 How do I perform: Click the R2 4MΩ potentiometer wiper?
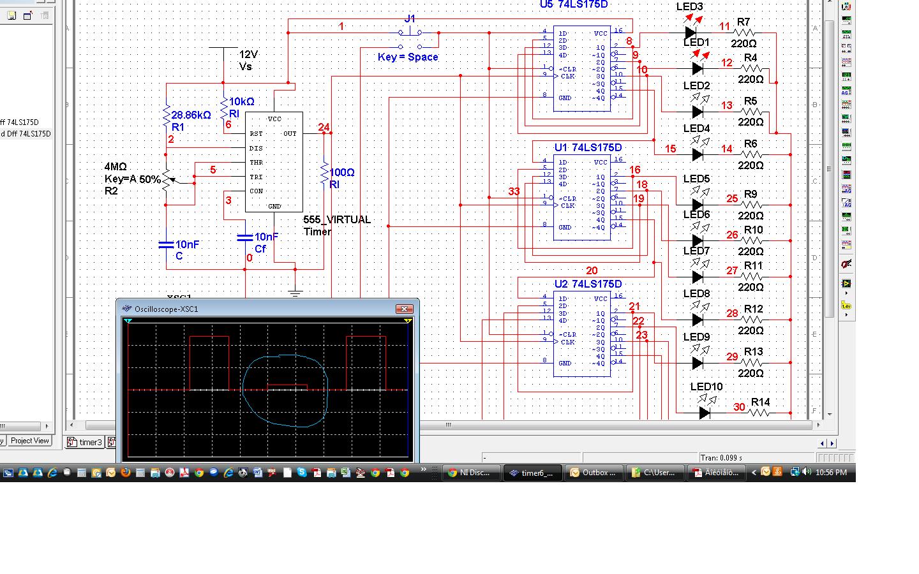[x=172, y=180]
